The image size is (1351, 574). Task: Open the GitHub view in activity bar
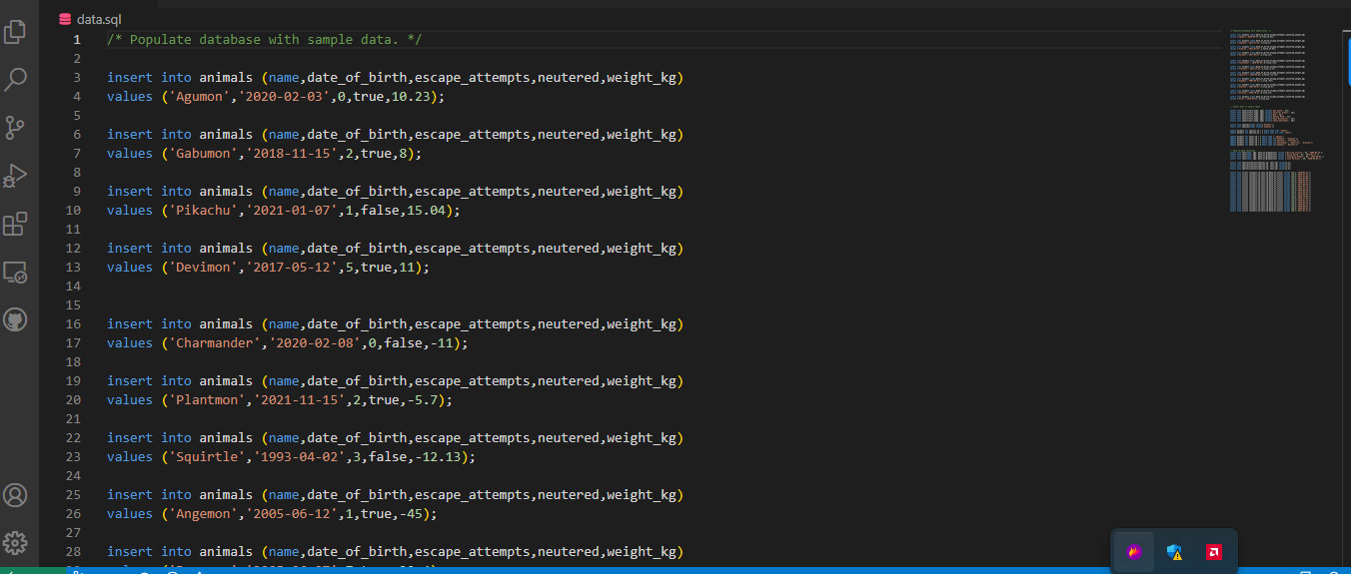coord(15,319)
